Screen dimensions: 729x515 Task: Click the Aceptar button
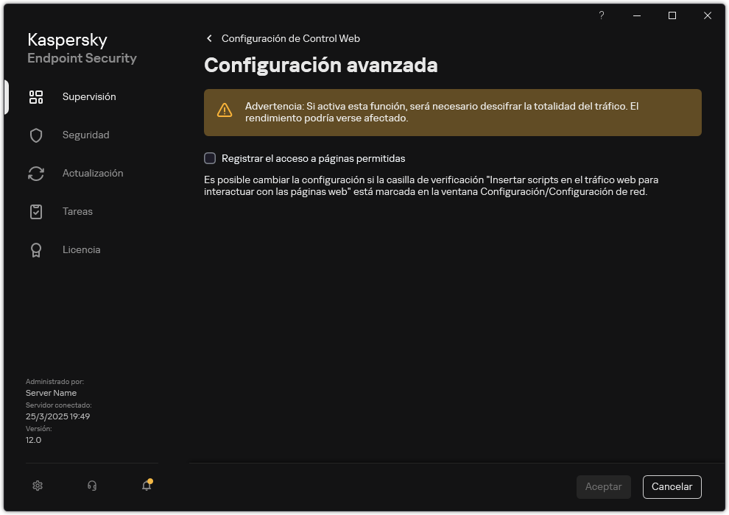click(603, 486)
